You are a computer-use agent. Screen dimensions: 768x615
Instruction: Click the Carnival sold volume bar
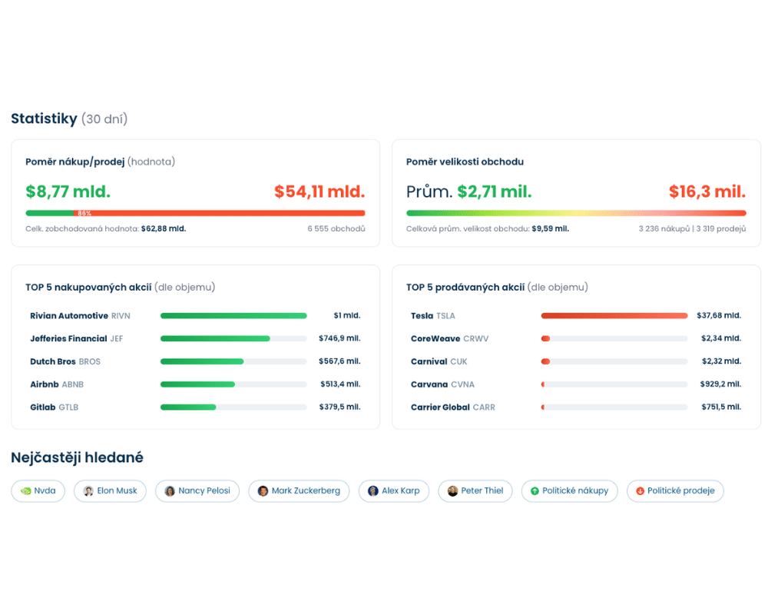[614, 361]
